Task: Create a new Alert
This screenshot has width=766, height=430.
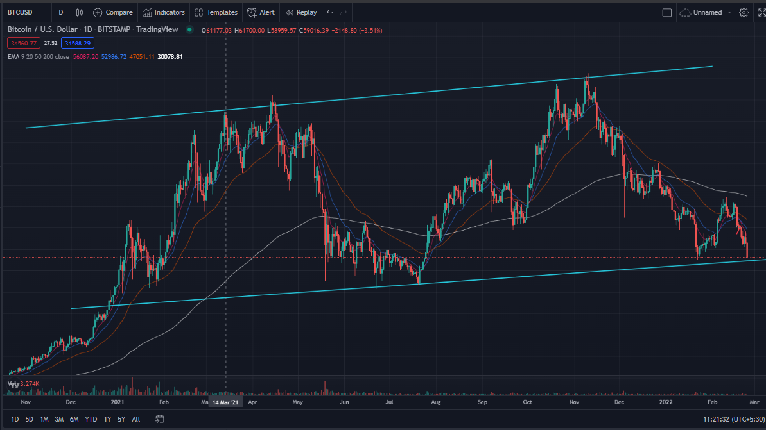Action: point(261,12)
